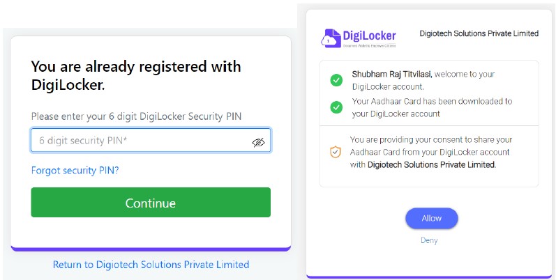Click the Allow button
This screenshot has width=556, height=280.
432,219
